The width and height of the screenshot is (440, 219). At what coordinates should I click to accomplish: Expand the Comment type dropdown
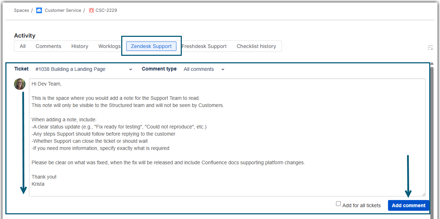(204, 69)
